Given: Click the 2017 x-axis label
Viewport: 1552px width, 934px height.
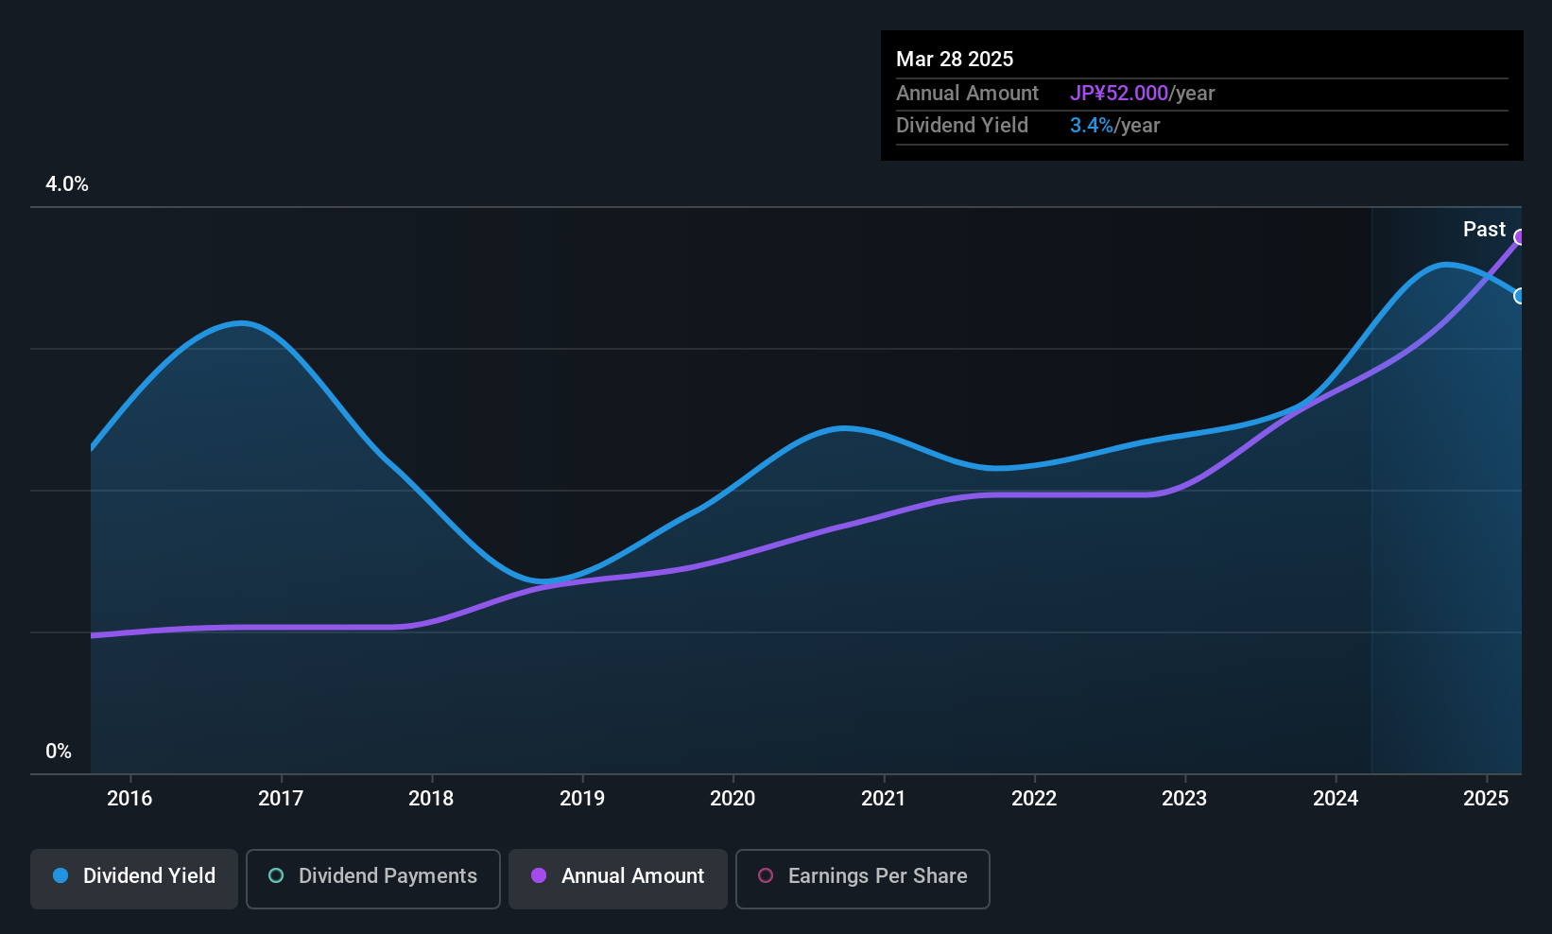Looking at the screenshot, I should 281,798.
